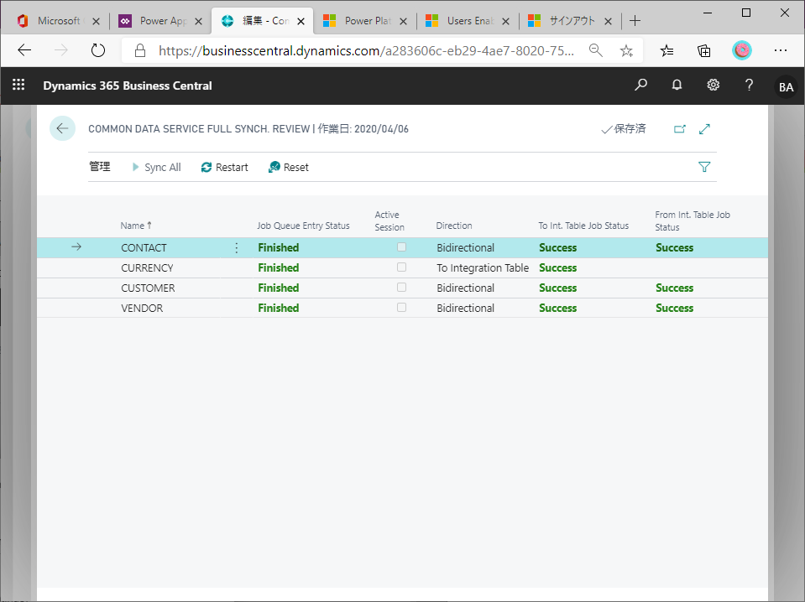Open browser collections
Viewport: 805px width, 602px height.
tap(704, 50)
